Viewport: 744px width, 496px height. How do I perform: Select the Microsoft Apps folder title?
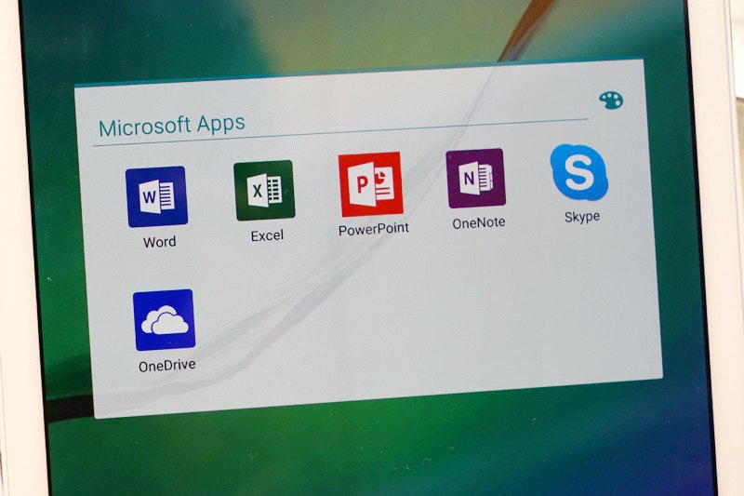[172, 126]
